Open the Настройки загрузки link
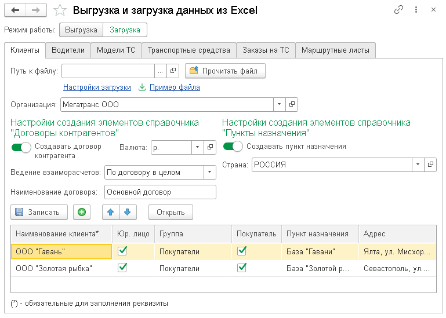The width and height of the screenshot is (446, 318). click(97, 87)
